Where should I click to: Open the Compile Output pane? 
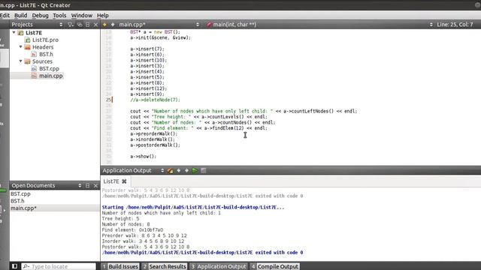click(x=274, y=266)
